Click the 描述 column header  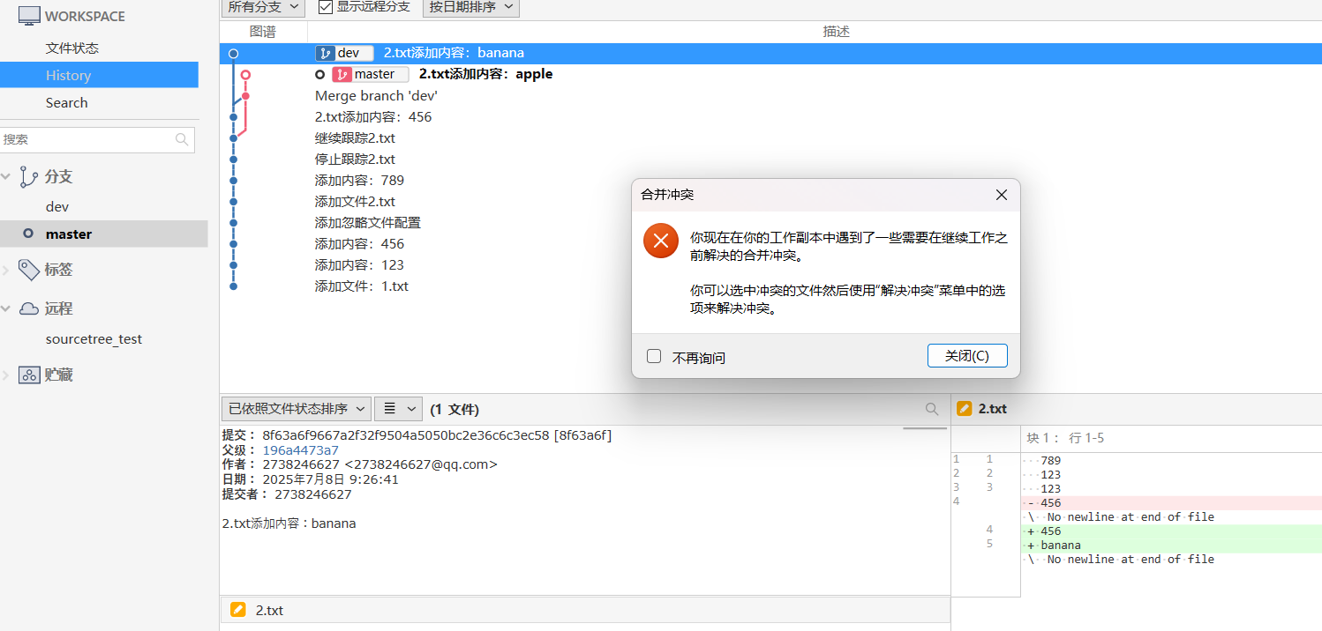[836, 32]
